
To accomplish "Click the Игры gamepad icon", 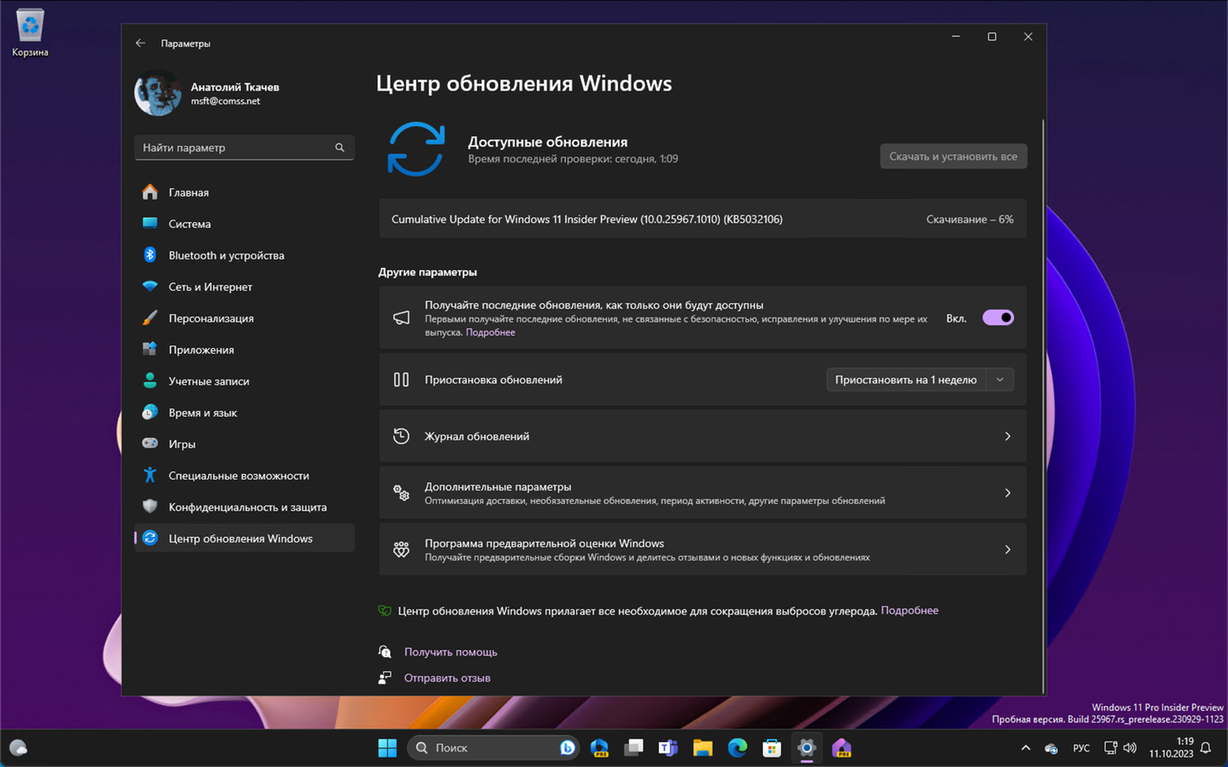I will 150,444.
